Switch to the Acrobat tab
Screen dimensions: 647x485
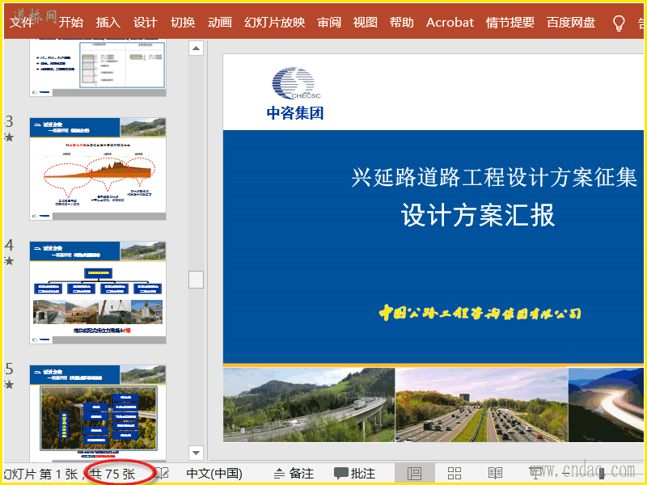point(450,23)
